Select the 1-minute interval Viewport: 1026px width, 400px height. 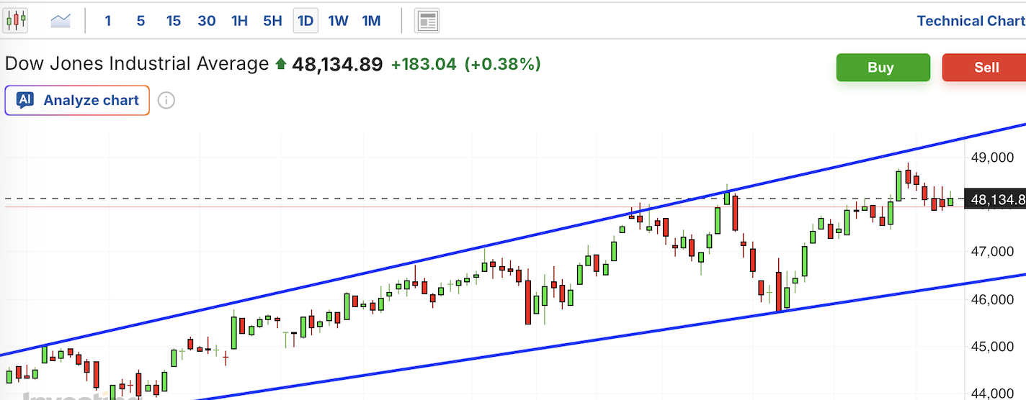tap(108, 21)
